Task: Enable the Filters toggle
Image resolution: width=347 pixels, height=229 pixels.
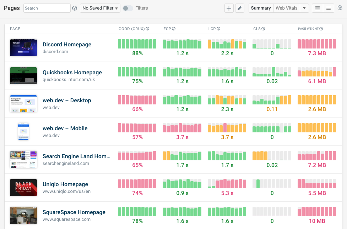Action: (128, 8)
